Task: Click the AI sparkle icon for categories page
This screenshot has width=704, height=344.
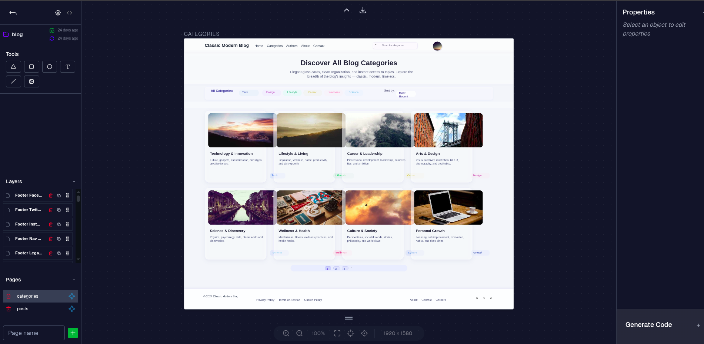Action: click(x=72, y=296)
